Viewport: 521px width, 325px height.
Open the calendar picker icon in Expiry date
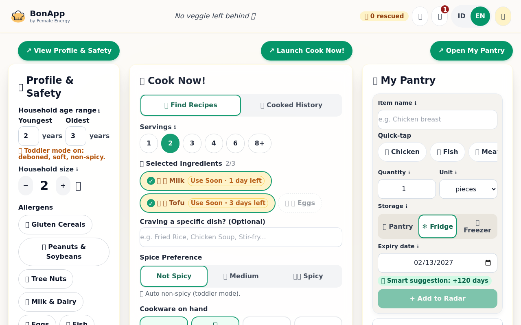pos(488,263)
